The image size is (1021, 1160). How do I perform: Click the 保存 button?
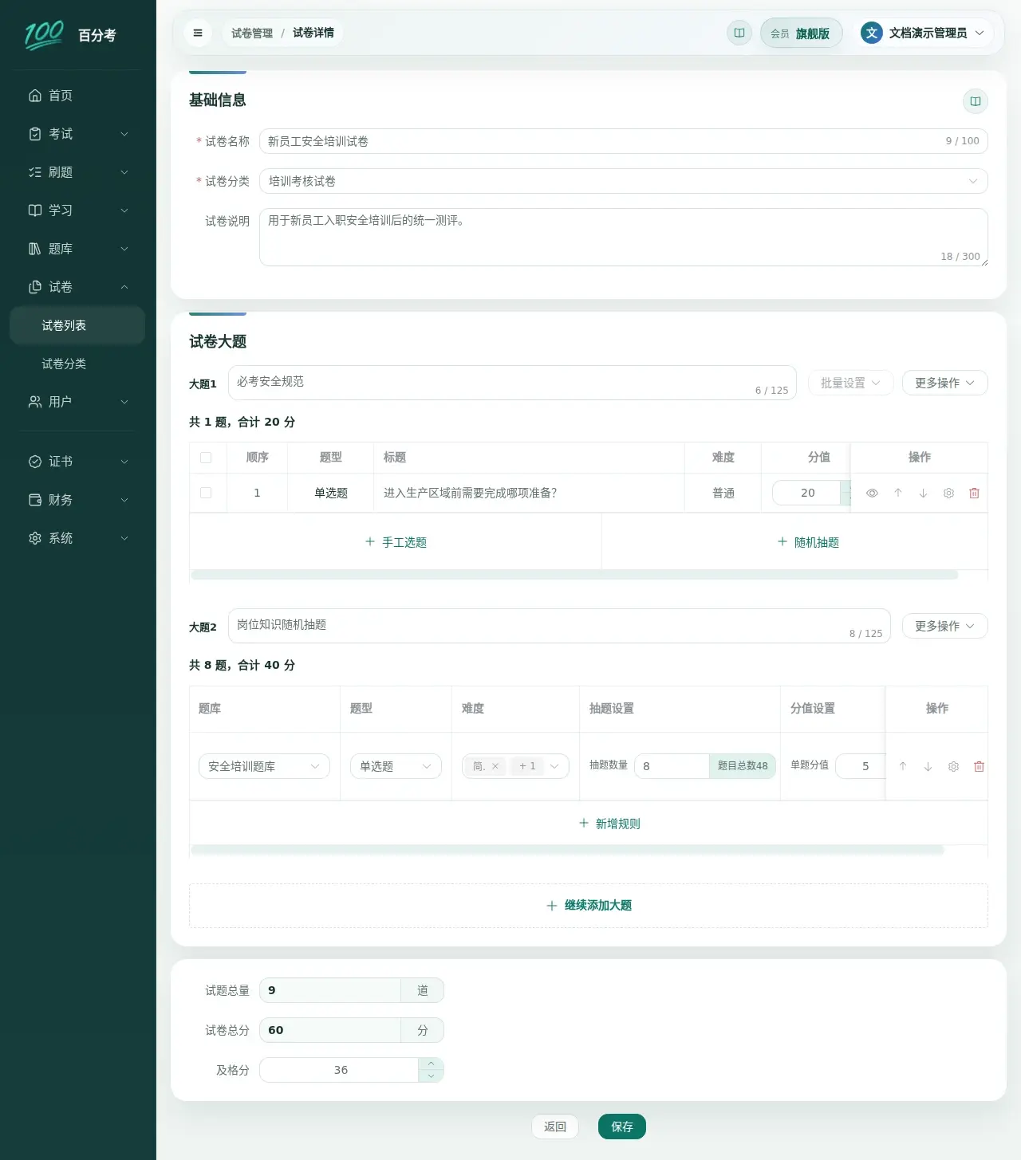click(622, 1127)
